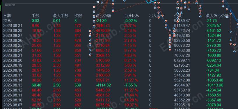Select the cyan trend line on chart

(x=151, y=2)
